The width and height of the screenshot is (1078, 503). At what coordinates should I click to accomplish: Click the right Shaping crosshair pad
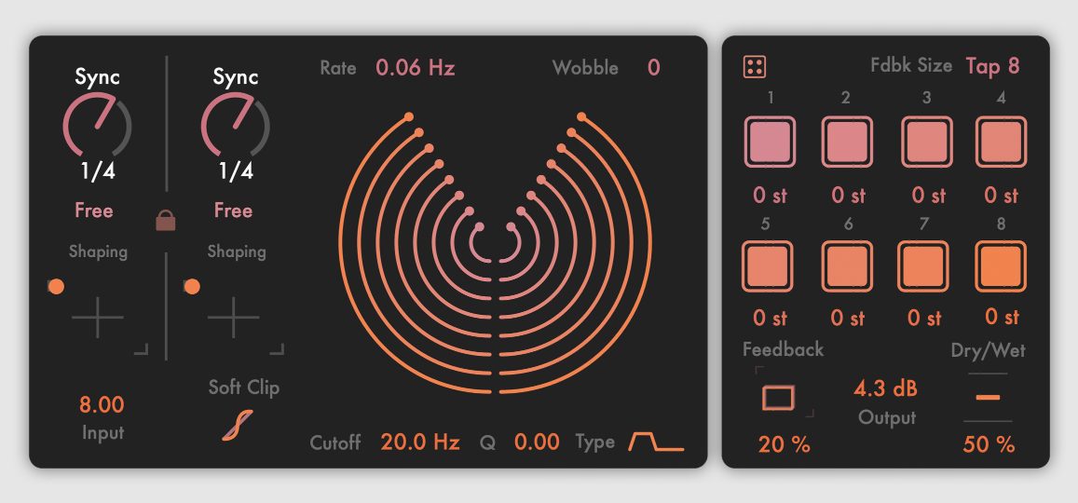pos(233,319)
